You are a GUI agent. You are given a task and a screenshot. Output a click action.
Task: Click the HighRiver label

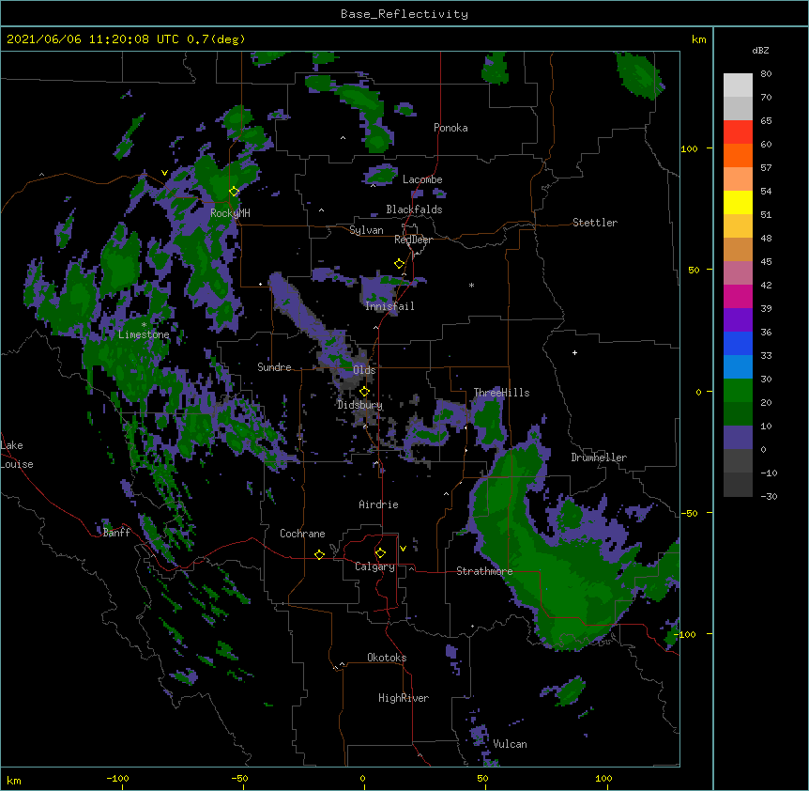pyautogui.click(x=404, y=698)
